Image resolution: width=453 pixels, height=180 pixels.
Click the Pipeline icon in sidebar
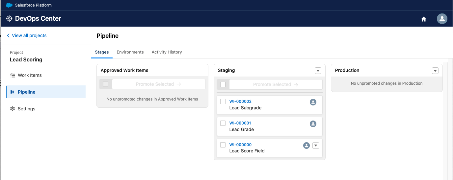[13, 92]
